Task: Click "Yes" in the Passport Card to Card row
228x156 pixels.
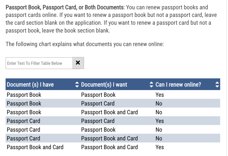Action: tap(160, 121)
